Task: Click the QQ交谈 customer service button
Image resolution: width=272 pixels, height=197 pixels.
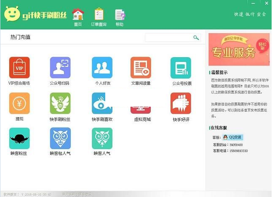Action: pyautogui.click(x=233, y=137)
